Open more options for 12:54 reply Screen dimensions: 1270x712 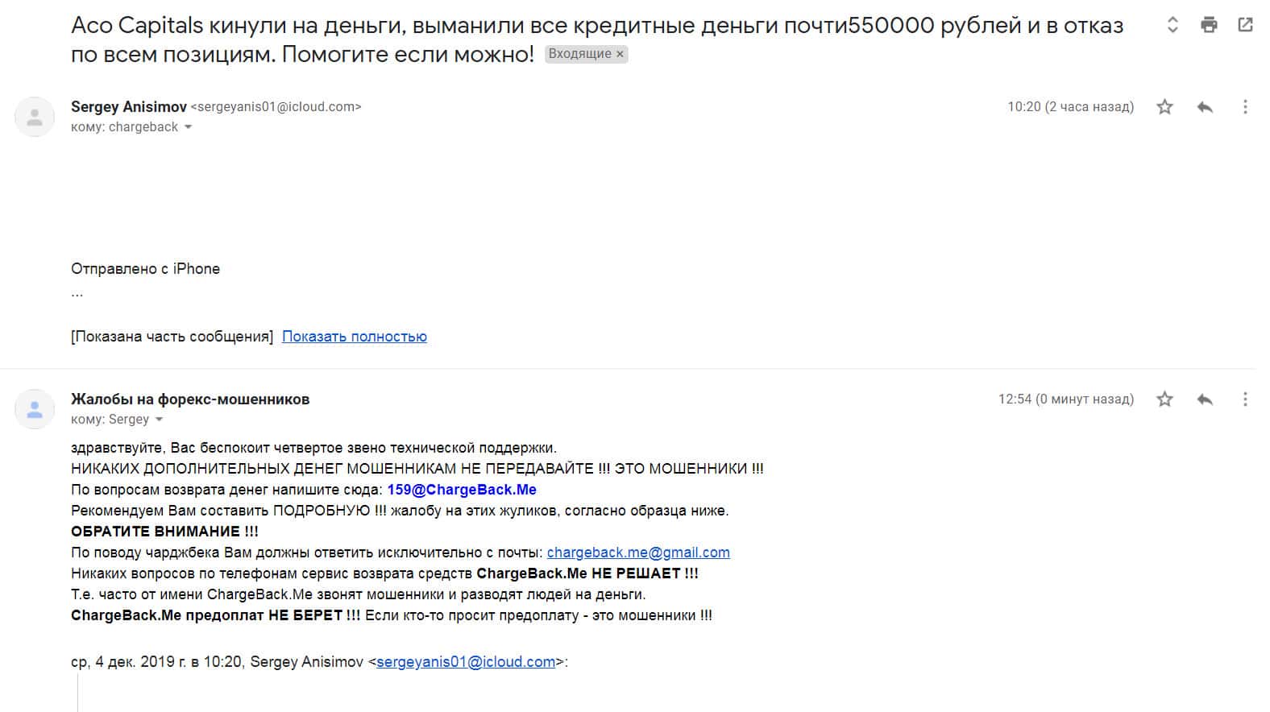pos(1245,399)
